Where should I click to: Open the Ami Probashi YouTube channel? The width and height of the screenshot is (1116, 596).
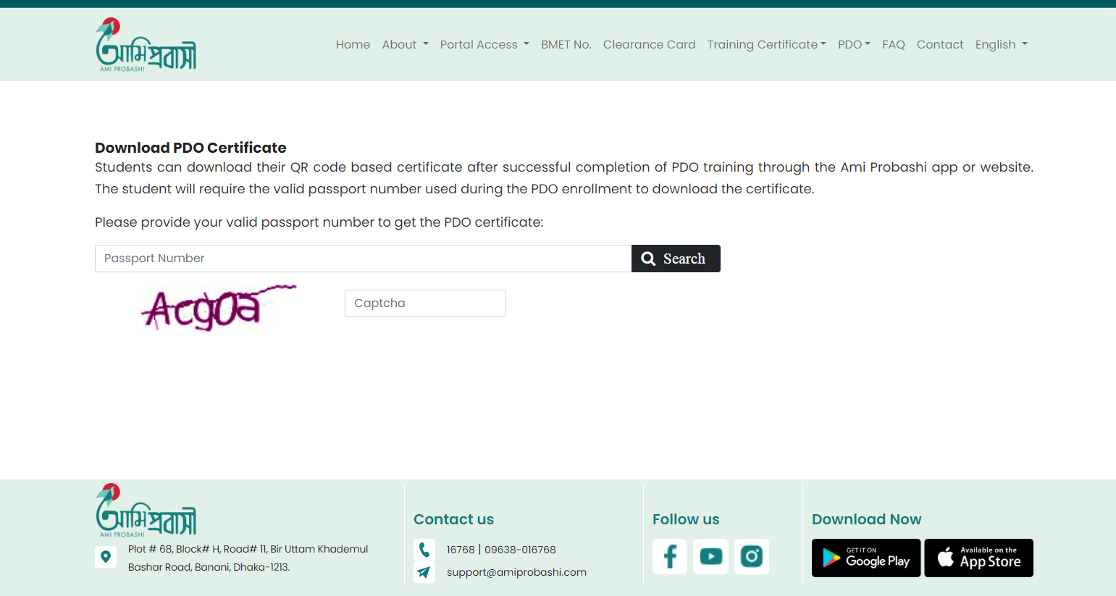click(710, 556)
